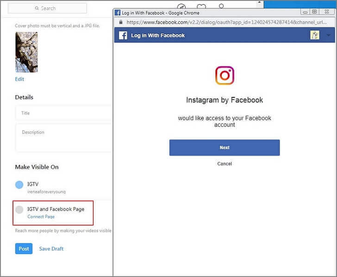Minimize the Log in With Facebook window

(305, 12)
